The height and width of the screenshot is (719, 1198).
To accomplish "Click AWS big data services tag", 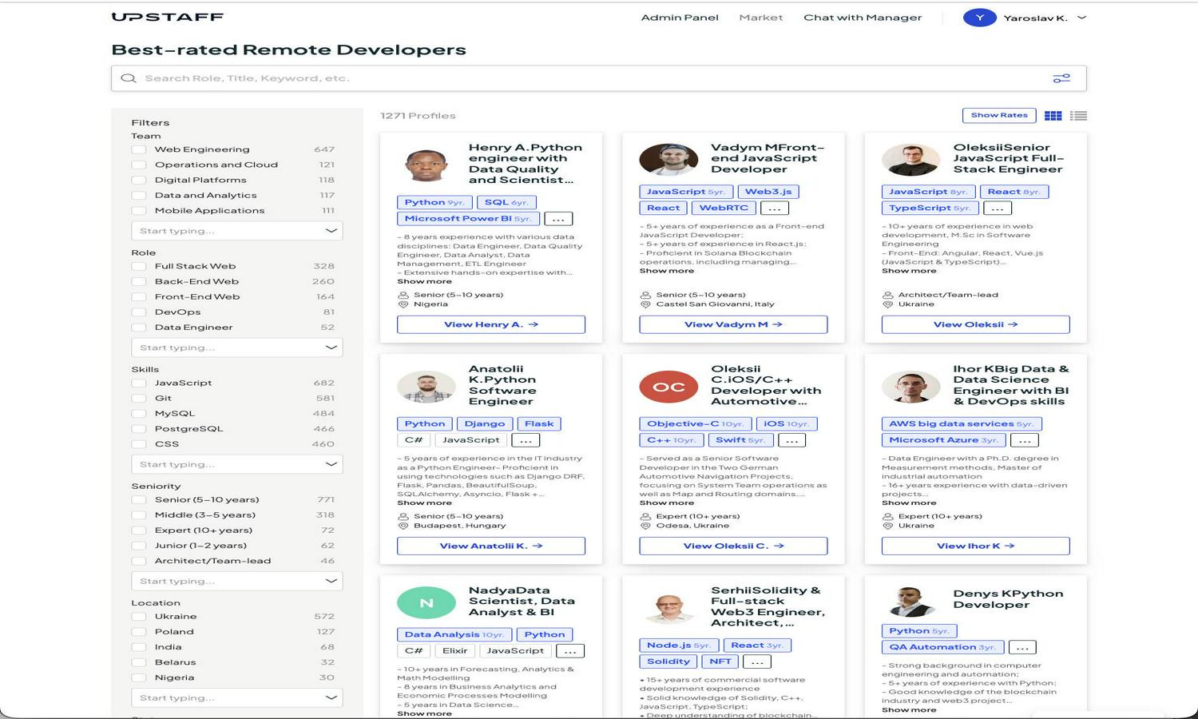I will (962, 424).
